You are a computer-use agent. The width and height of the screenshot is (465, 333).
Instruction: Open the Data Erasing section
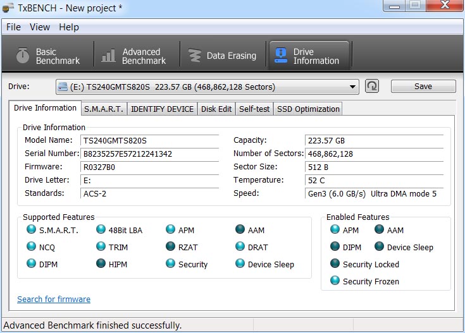(x=223, y=56)
